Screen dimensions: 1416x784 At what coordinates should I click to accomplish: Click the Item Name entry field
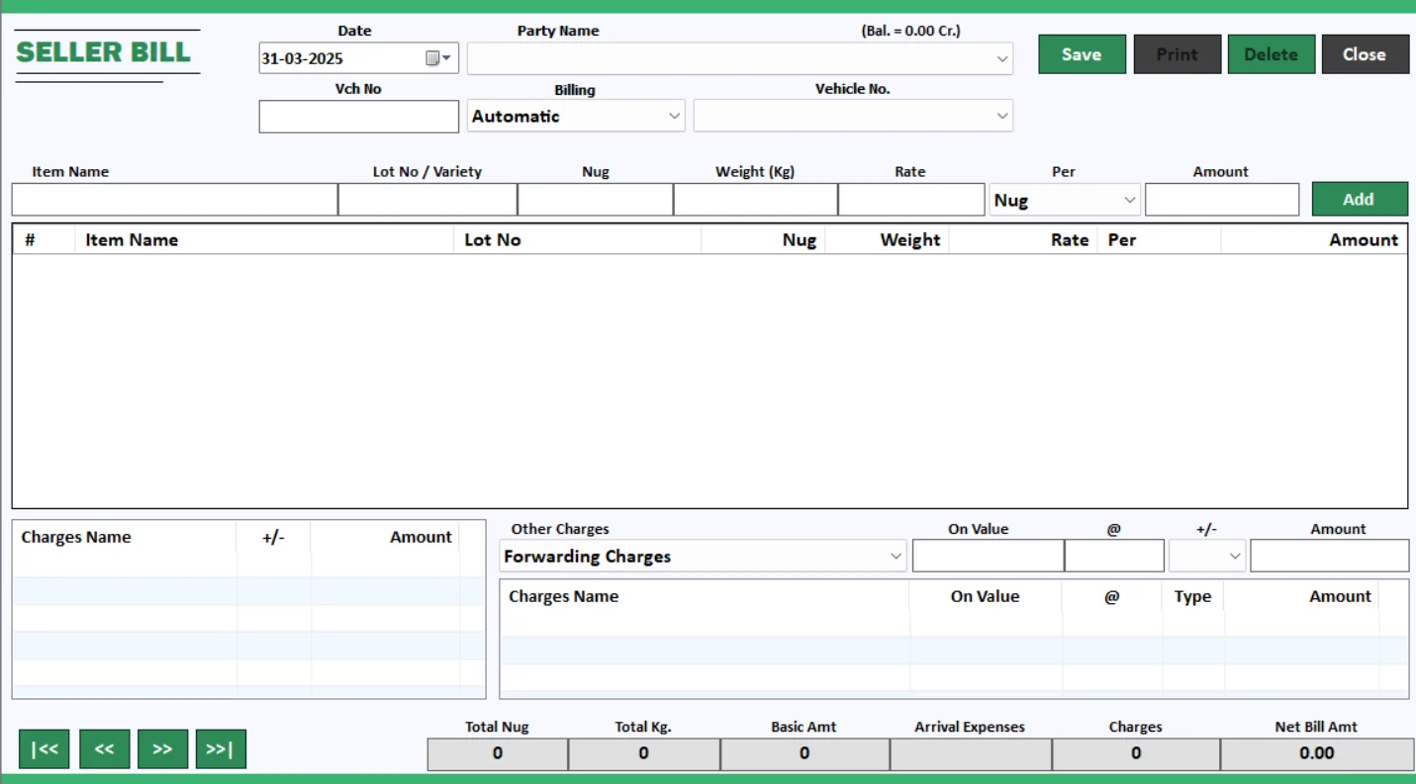(175, 200)
